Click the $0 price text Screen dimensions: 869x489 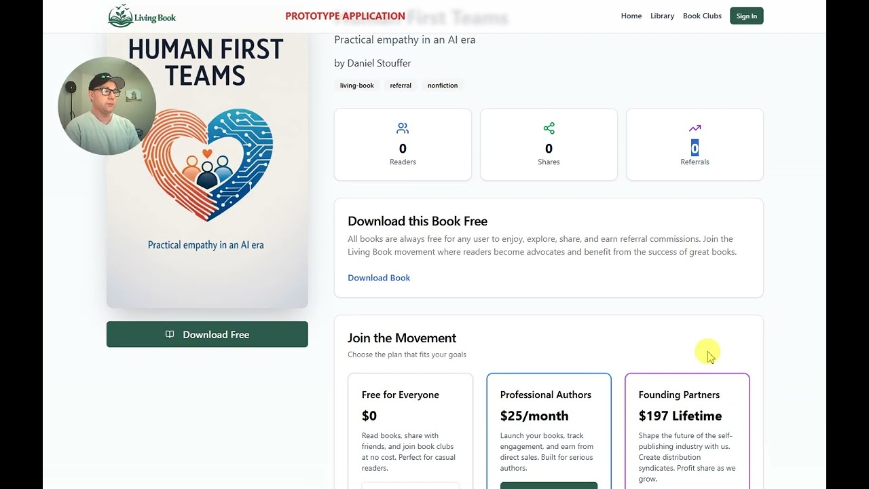[369, 416]
